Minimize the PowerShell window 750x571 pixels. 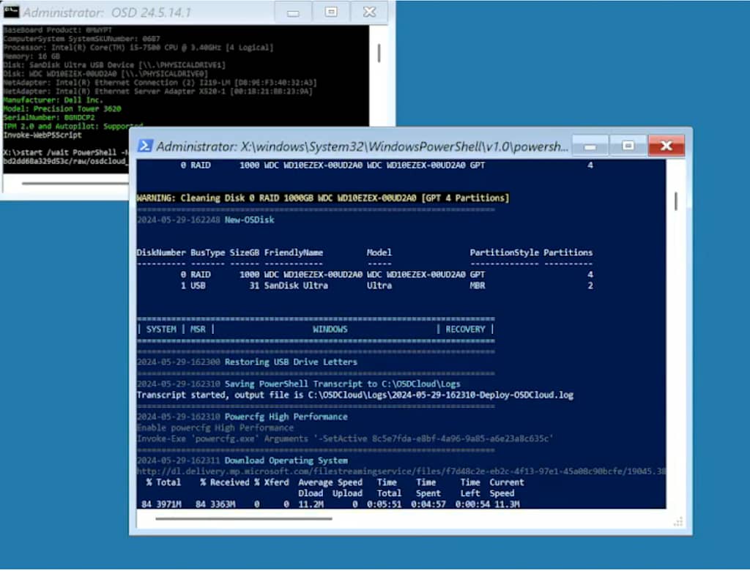tap(589, 146)
